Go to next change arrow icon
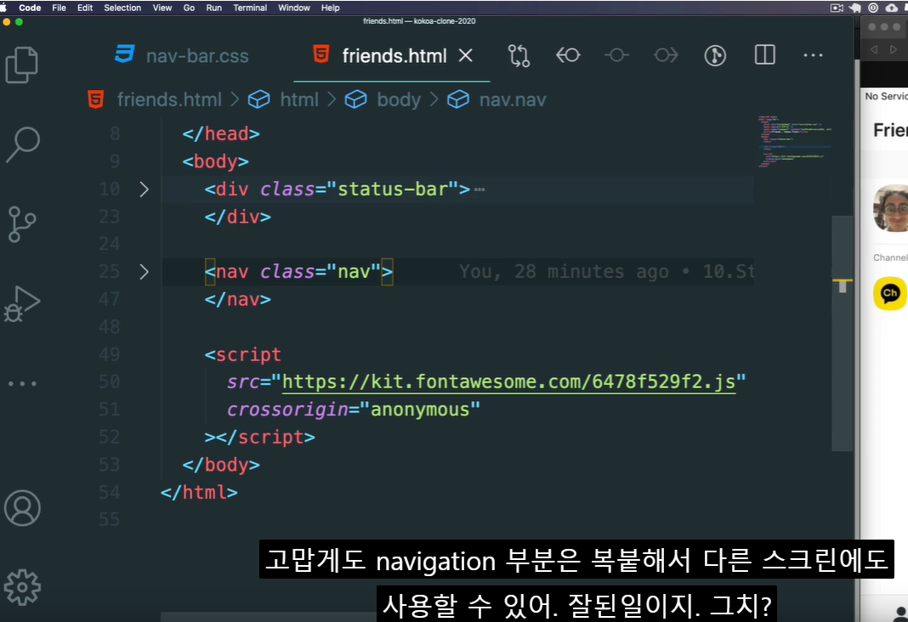This screenshot has width=908, height=622. tap(666, 55)
